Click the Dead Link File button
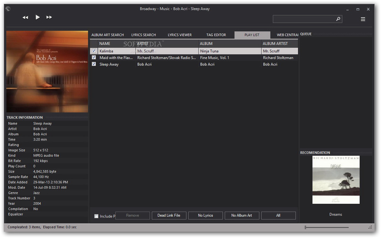Screen dimensions: 381x238 point(169,215)
